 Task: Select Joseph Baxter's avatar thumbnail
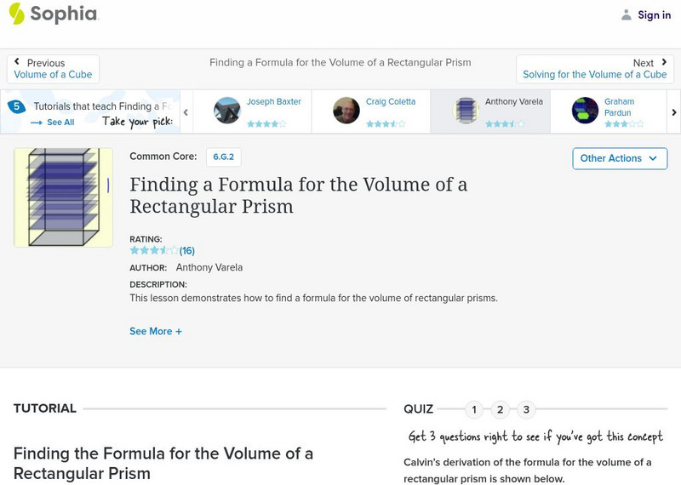(x=227, y=111)
